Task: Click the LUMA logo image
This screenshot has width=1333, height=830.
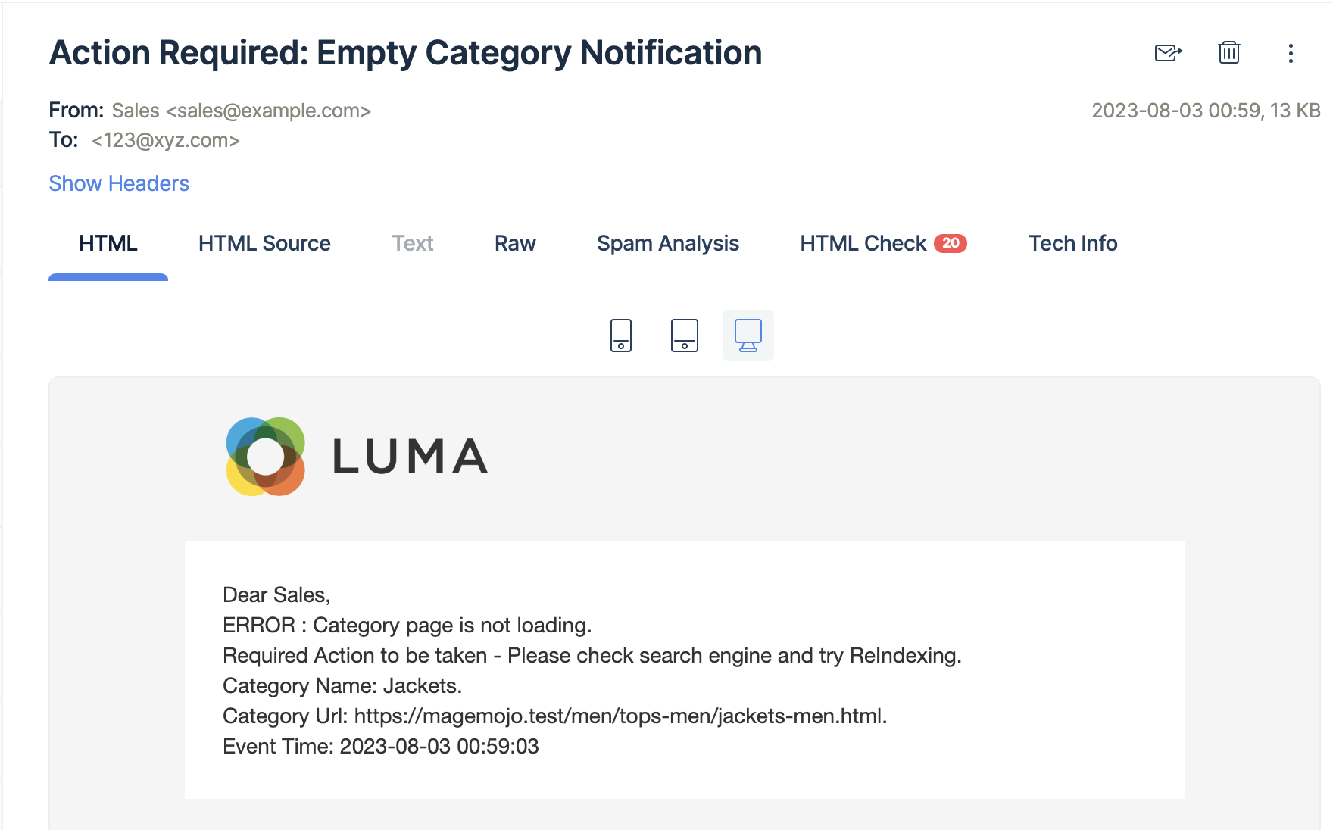Action: pos(357,457)
